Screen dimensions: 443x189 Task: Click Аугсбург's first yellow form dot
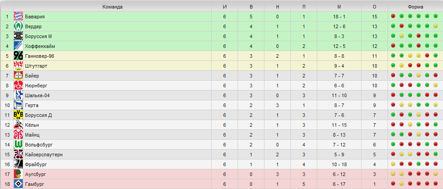click(393, 174)
